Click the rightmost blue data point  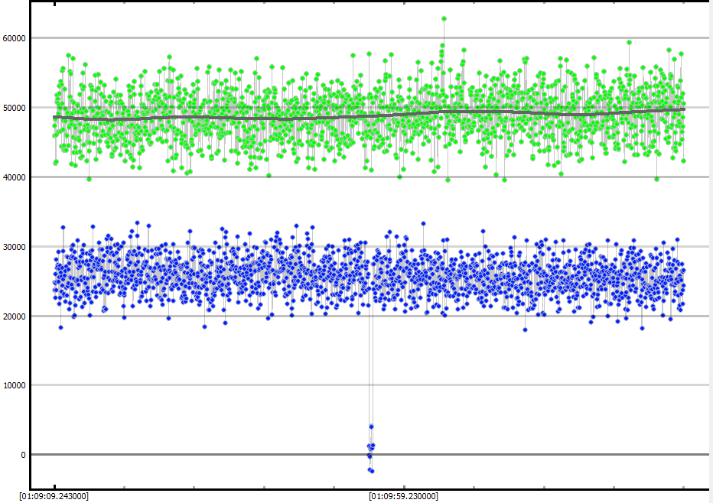coord(683,286)
